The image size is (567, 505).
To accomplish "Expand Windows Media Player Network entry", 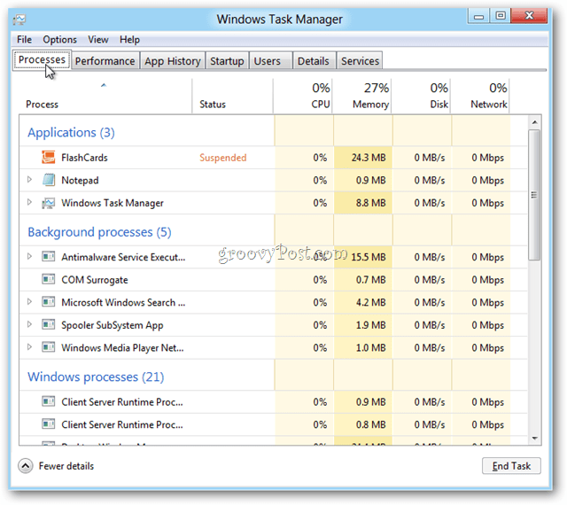I will pyautogui.click(x=29, y=347).
